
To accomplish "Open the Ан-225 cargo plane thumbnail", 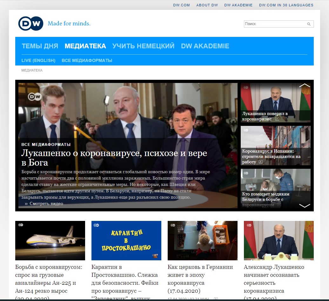I will click(50, 241).
